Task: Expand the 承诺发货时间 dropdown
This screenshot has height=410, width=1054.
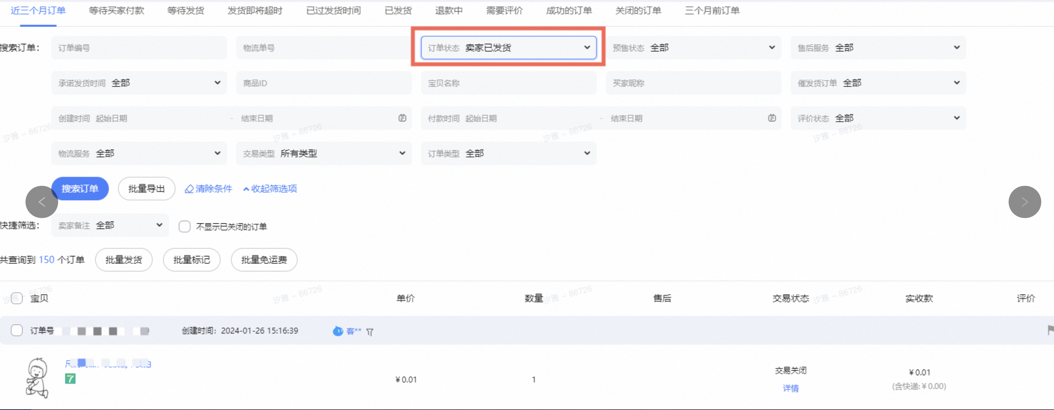Action: coord(139,83)
